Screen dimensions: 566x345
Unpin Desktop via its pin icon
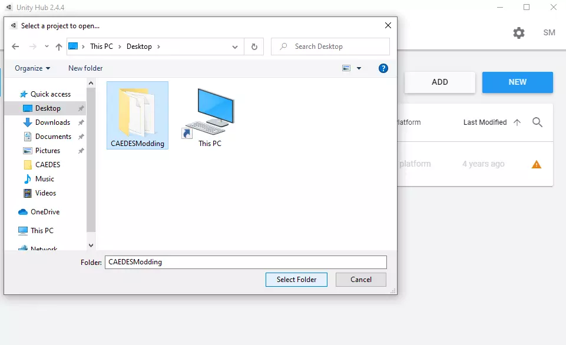click(x=81, y=108)
